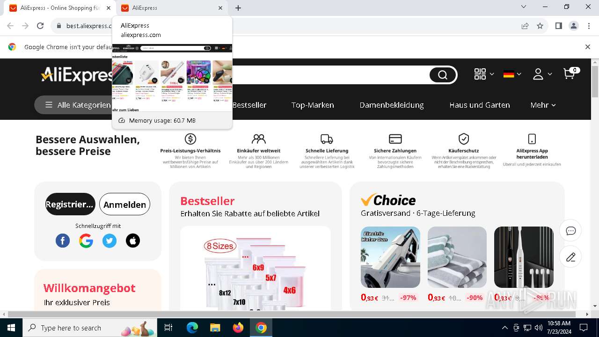Click the AliExpress App phone icon
The image size is (599, 337).
[532, 139]
